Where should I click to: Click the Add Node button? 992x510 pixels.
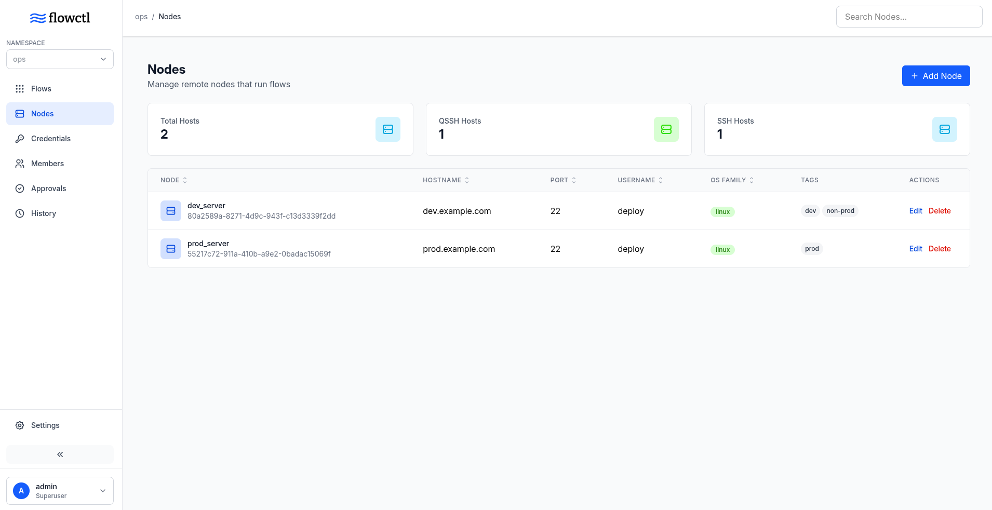(935, 76)
